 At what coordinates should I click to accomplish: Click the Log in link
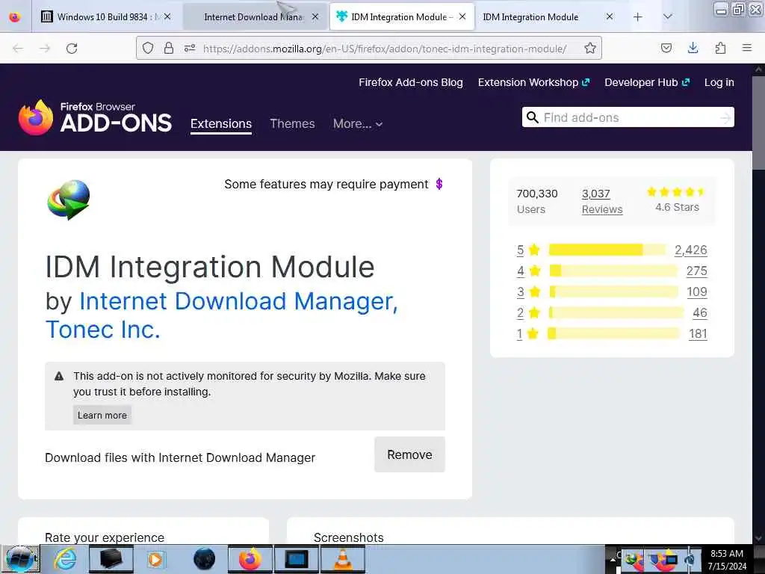click(x=719, y=82)
